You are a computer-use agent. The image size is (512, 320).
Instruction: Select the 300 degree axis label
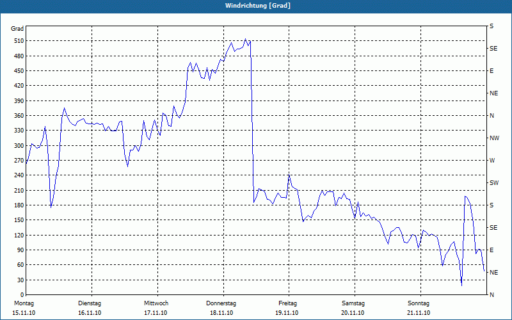pos(19,145)
